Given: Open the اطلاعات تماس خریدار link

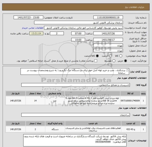Looking at the screenshot, I should click(32, 28).
